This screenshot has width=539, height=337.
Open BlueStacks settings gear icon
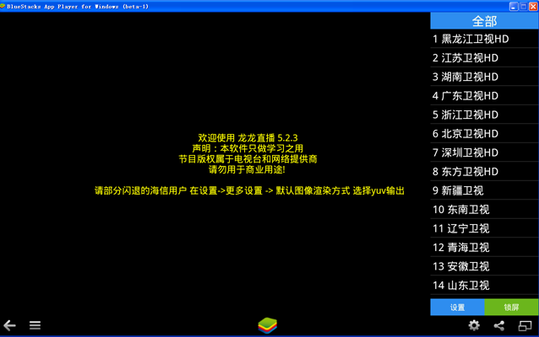click(474, 325)
